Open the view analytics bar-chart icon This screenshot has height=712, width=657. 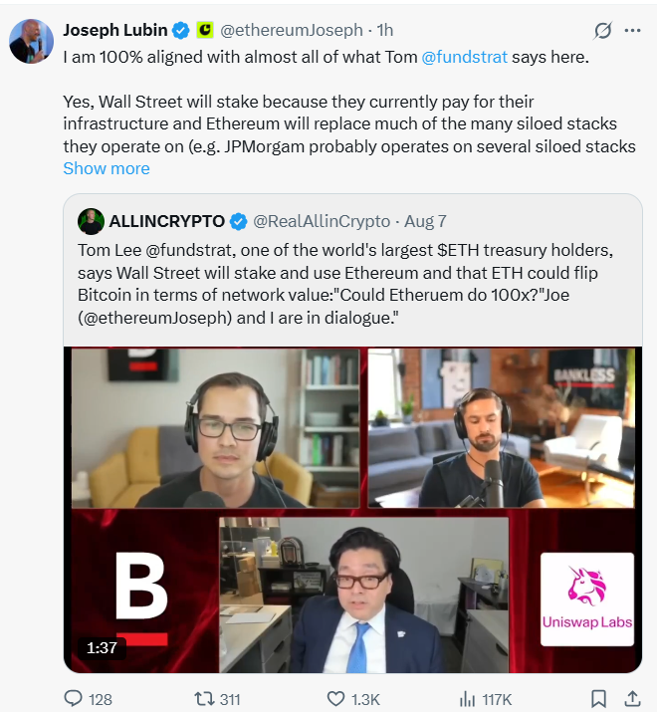coord(467,699)
